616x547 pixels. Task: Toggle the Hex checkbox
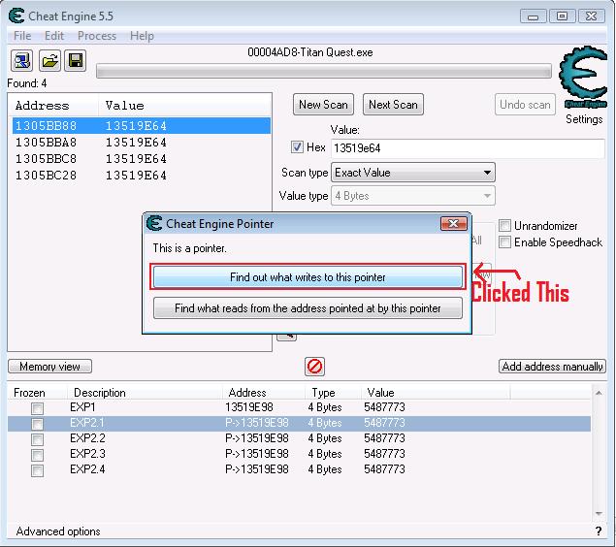299,147
